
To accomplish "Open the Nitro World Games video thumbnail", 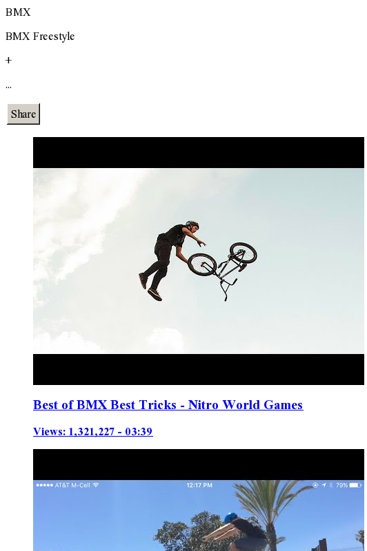I will [199, 261].
